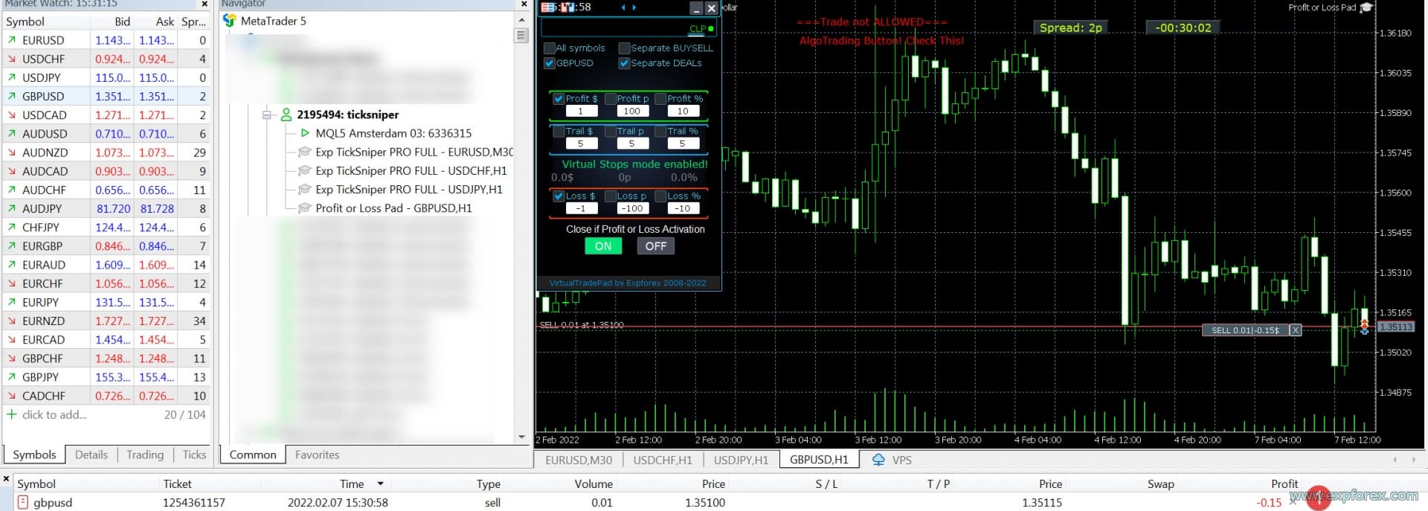Click the Profit $ value field showing 1

coord(580,111)
